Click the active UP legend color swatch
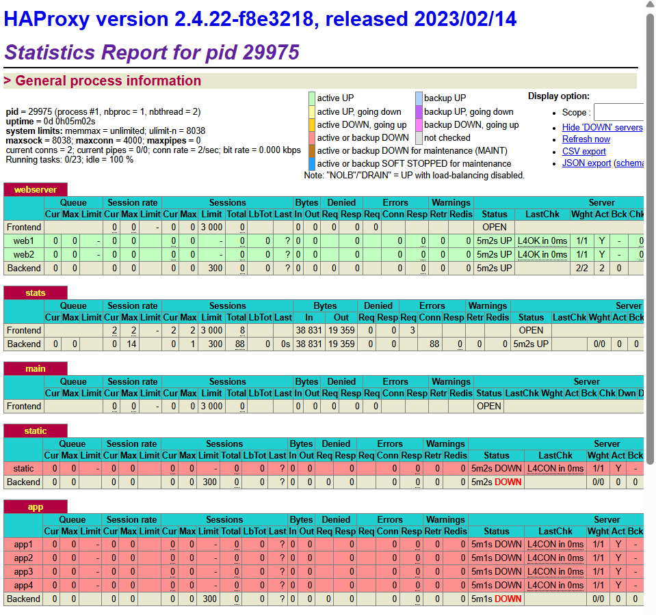The image size is (656, 615). (312, 98)
